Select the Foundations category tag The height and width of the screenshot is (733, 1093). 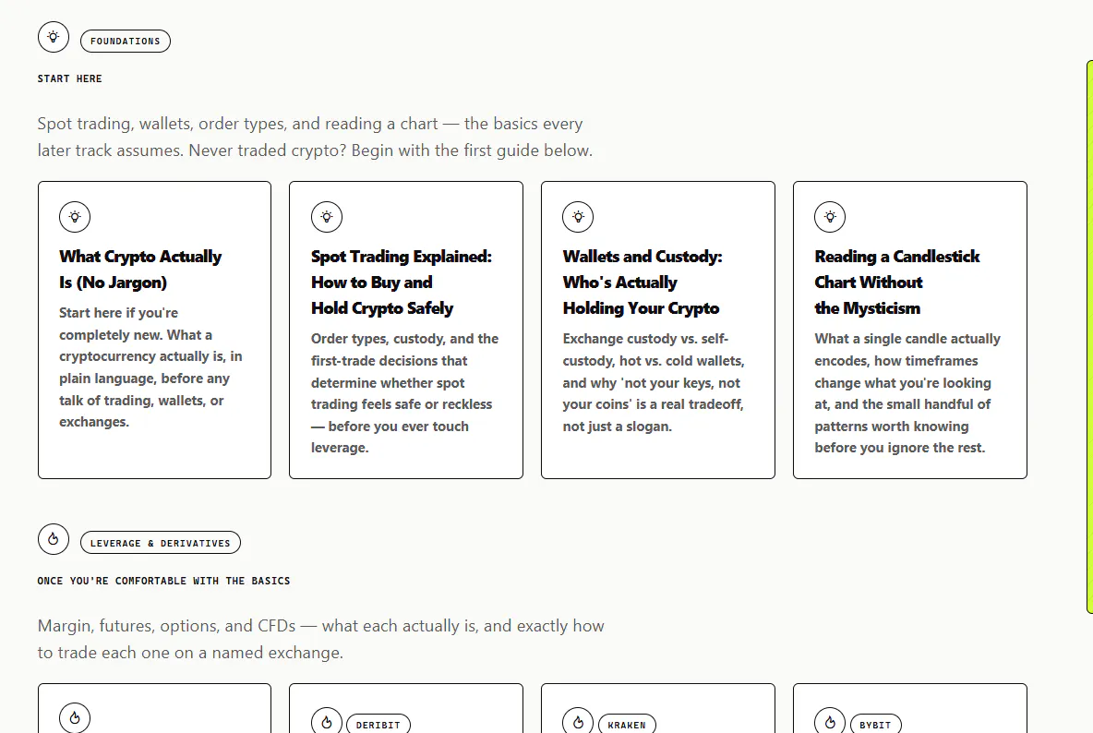click(126, 42)
